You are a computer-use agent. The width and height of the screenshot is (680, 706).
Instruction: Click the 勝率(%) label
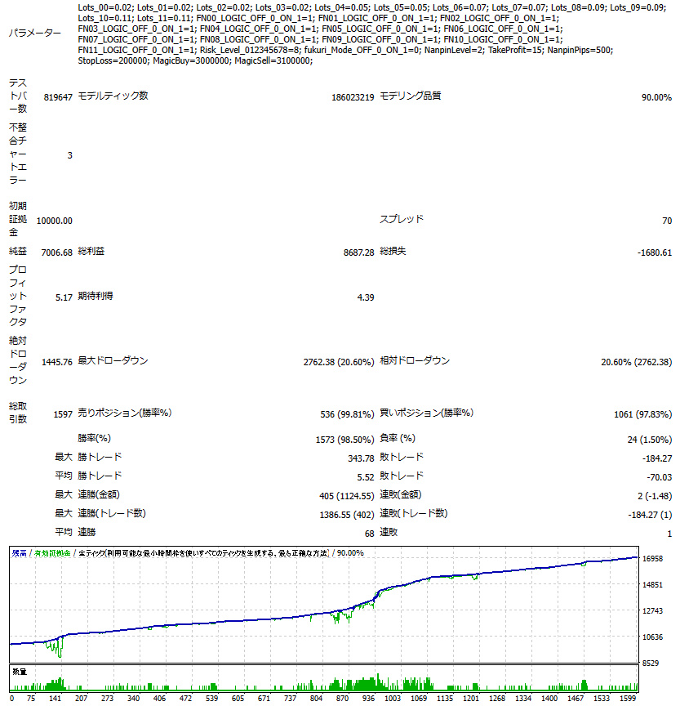point(94,438)
